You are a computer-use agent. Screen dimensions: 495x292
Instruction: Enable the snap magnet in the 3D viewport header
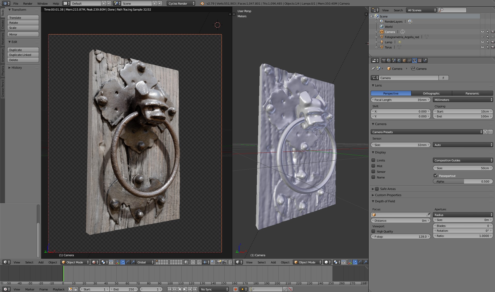pyautogui.click(x=199, y=262)
